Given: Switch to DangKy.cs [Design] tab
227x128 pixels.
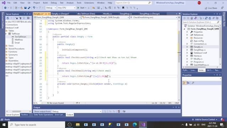Looking at the screenshot, I should click(60, 14).
